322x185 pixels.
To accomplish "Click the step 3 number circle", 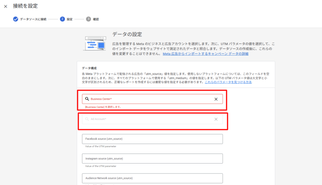I will (89, 19).
